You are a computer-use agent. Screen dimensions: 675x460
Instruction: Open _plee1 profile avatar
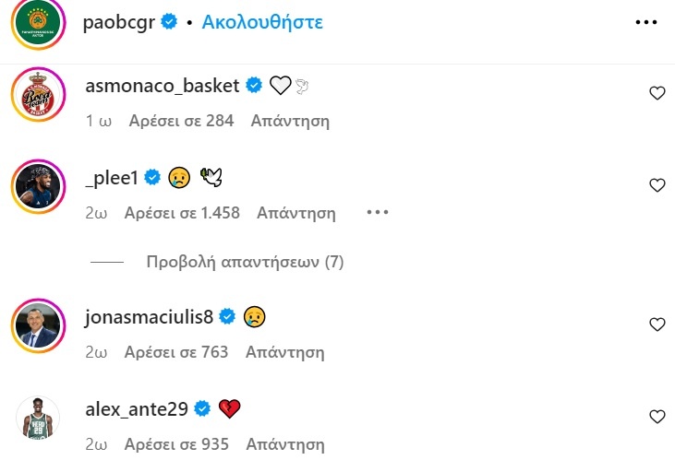37,186
